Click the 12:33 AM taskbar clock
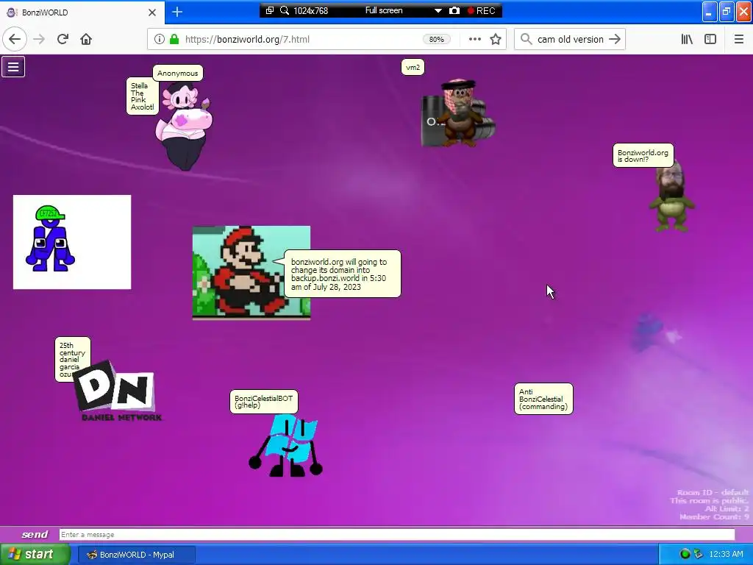 click(x=726, y=554)
